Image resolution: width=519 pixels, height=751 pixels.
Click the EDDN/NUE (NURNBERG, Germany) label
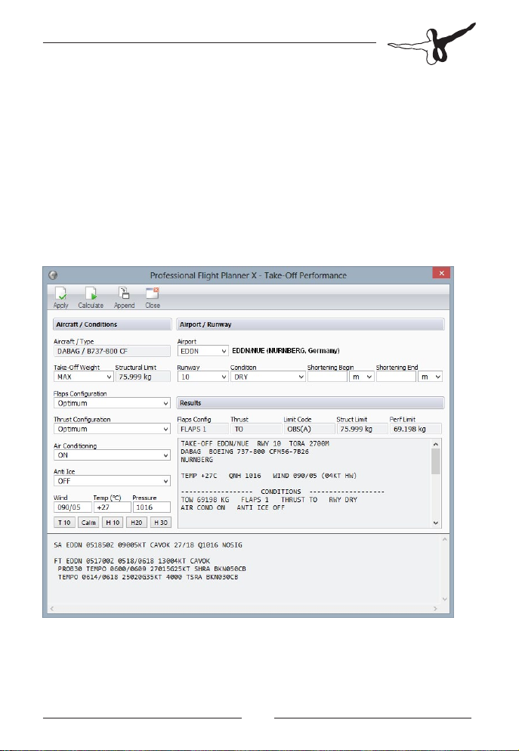tap(286, 351)
